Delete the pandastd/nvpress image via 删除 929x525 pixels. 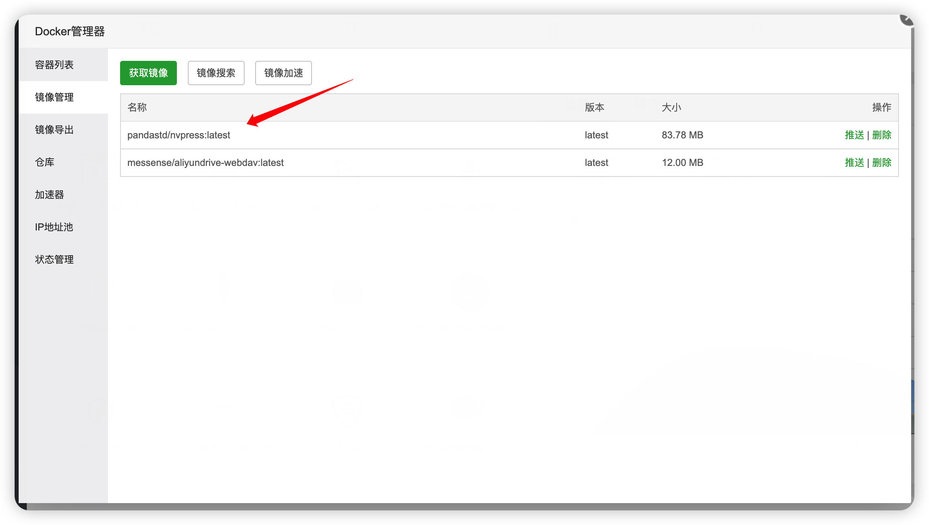pyautogui.click(x=882, y=135)
